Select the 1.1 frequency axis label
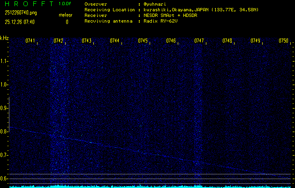Screen dimensions: 295x188 click(4, 61)
